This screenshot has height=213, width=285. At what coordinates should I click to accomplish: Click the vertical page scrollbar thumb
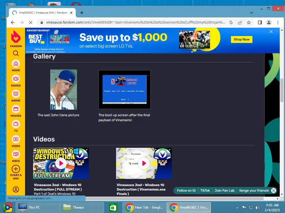click(282, 90)
